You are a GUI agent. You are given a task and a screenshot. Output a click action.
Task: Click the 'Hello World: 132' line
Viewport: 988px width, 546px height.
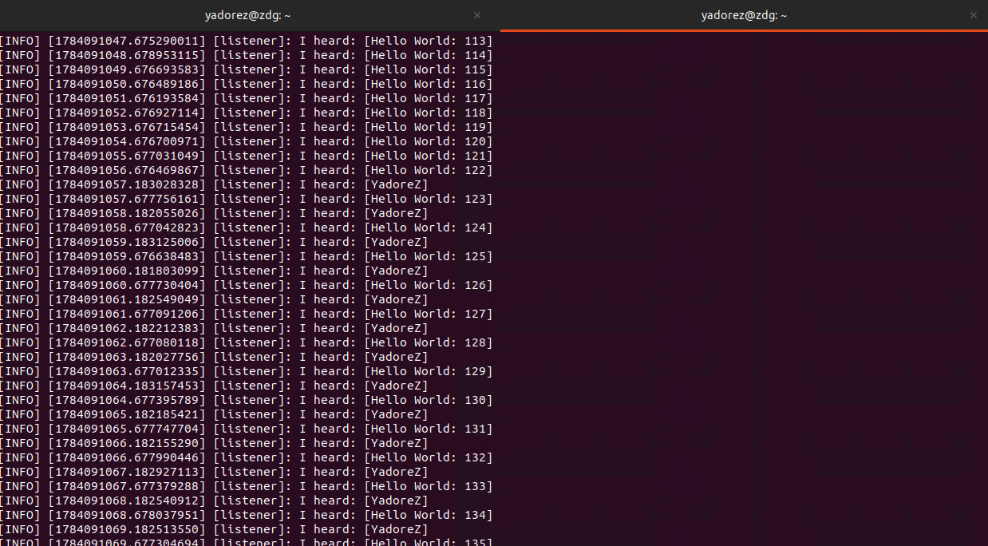click(247, 457)
